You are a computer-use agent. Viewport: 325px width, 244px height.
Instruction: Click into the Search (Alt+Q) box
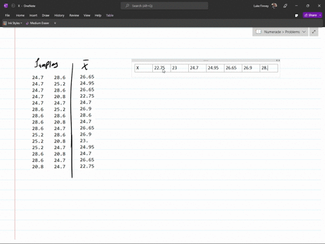[x=165, y=6]
